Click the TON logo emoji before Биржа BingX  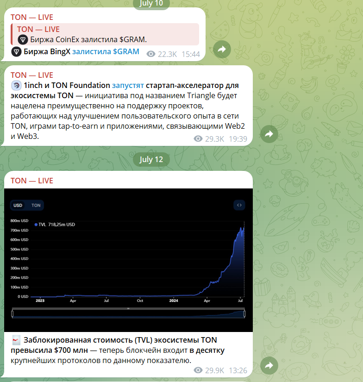[x=16, y=52]
